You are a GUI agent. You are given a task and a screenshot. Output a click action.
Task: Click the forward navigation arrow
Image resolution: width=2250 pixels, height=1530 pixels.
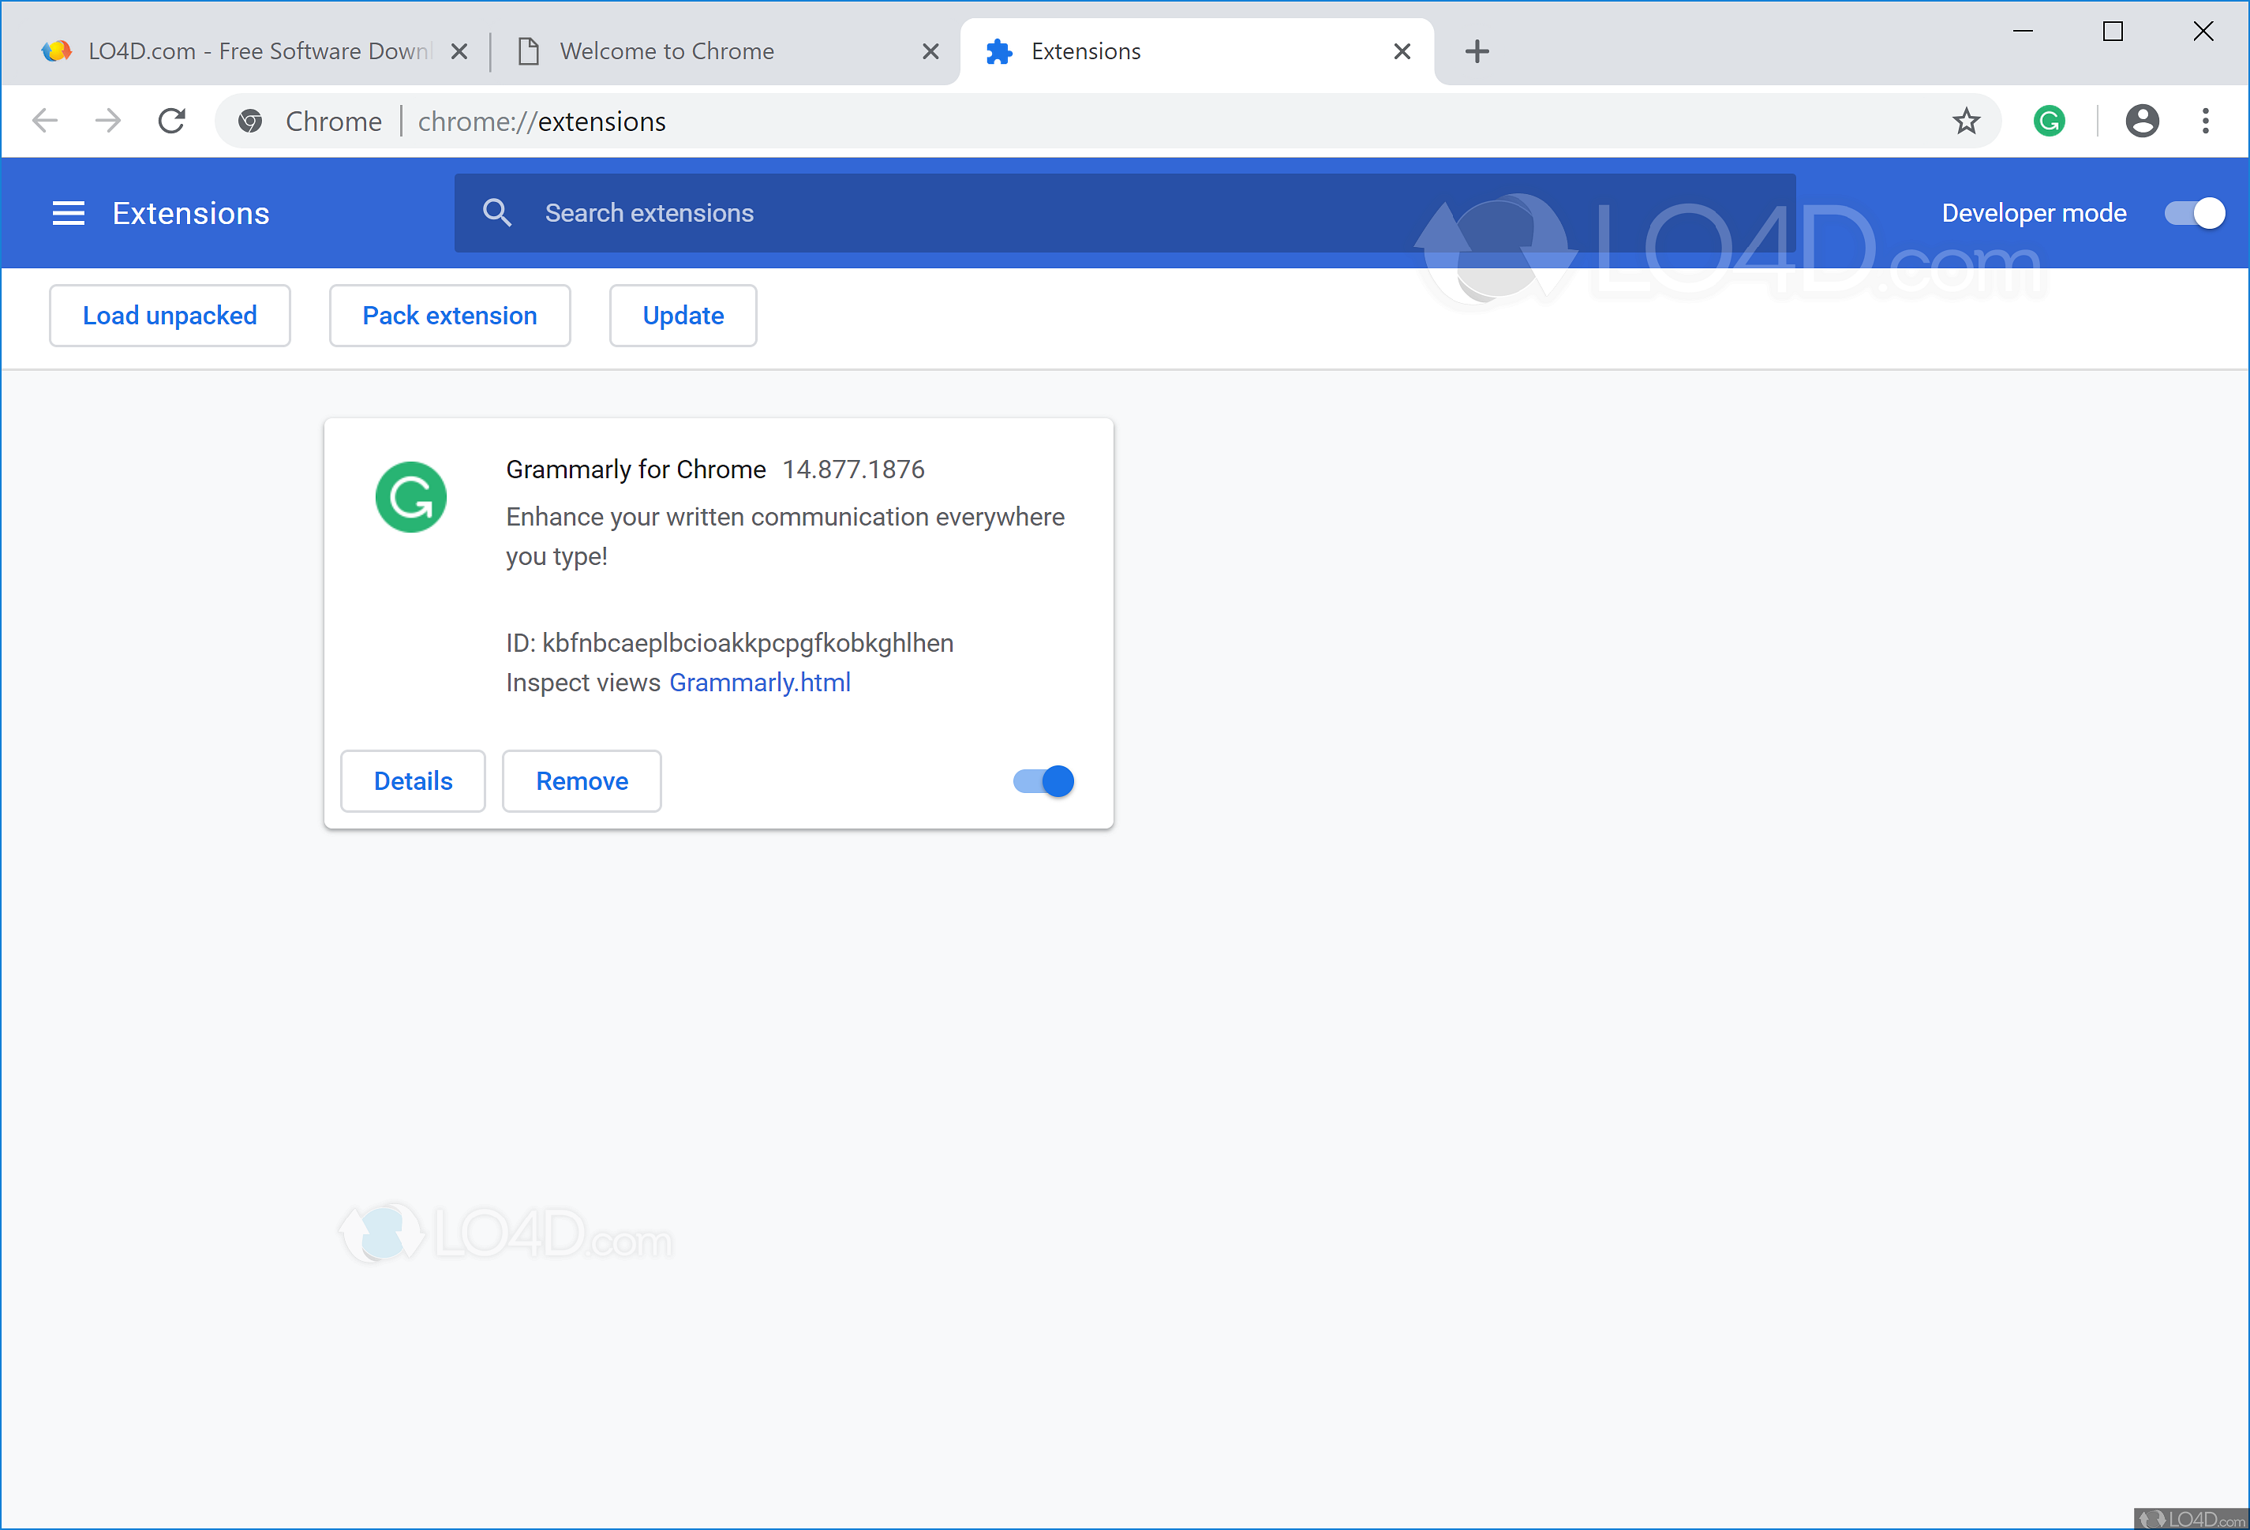pos(108,121)
